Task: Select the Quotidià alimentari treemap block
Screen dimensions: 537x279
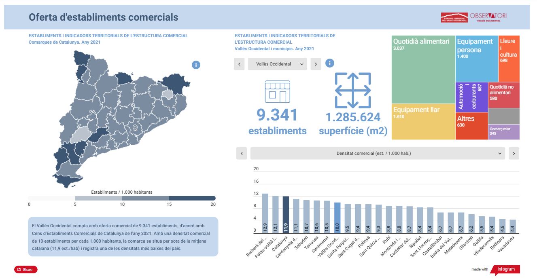Action: [423, 70]
